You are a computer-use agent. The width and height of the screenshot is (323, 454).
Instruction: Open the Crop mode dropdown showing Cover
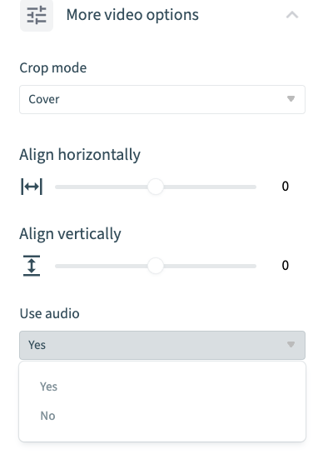click(162, 99)
